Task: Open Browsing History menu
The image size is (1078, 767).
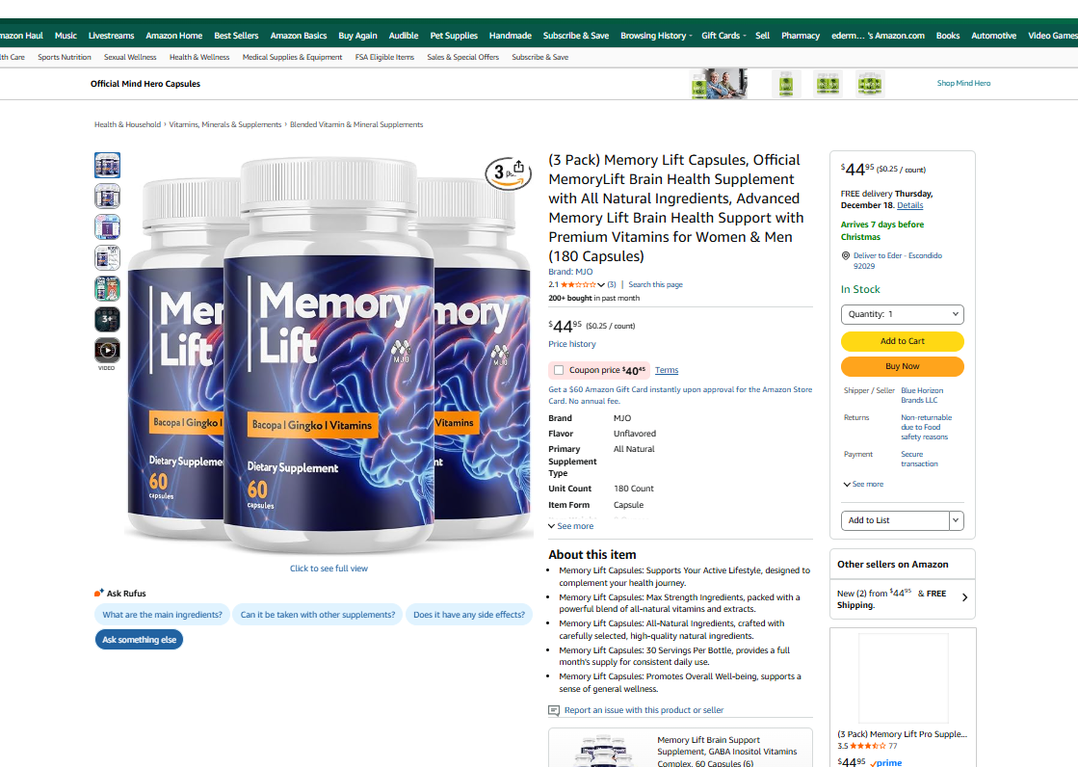Action: tap(656, 36)
